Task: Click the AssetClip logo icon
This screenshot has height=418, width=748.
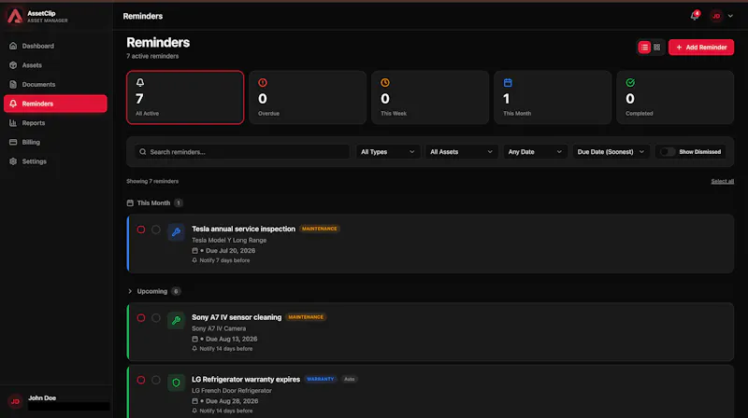Action: click(15, 16)
